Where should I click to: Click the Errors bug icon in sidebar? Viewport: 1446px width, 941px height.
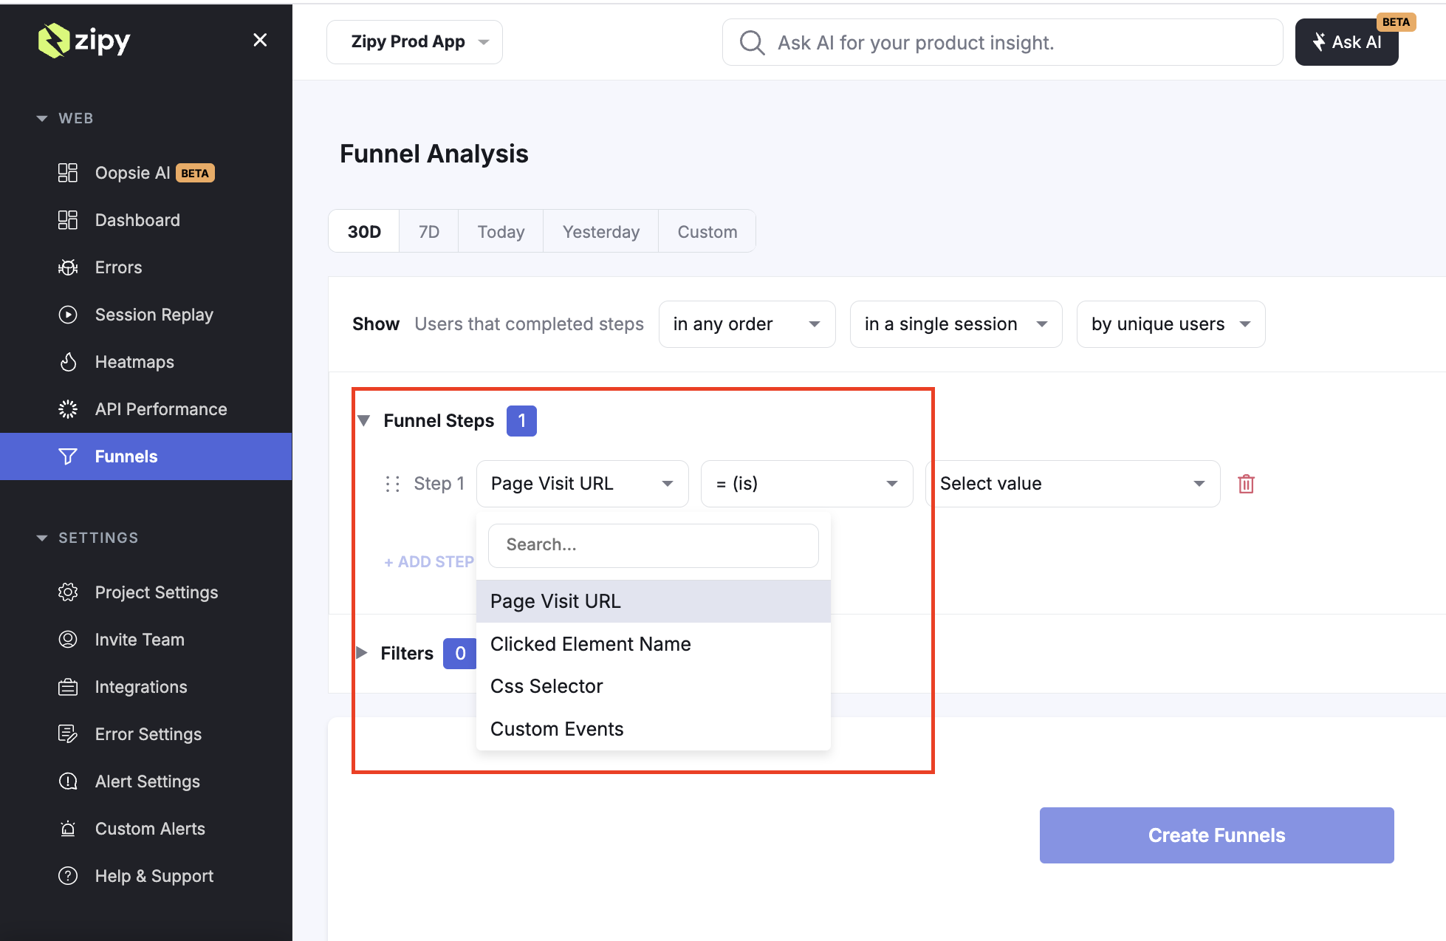coord(68,267)
